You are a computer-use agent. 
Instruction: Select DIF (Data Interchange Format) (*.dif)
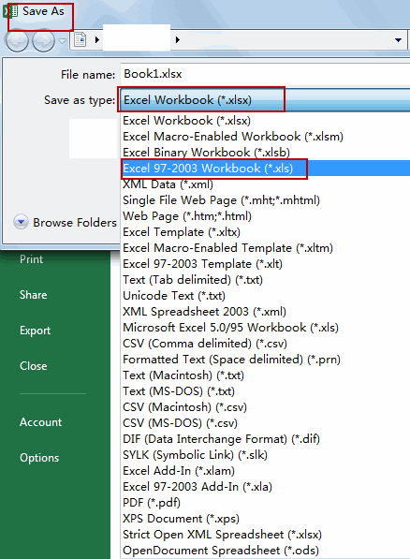(x=266, y=439)
